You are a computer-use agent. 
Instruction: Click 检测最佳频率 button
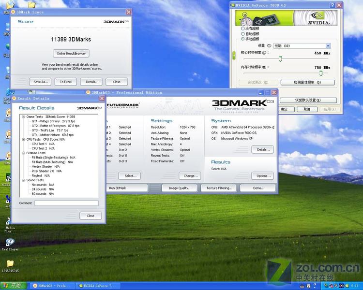(307, 82)
